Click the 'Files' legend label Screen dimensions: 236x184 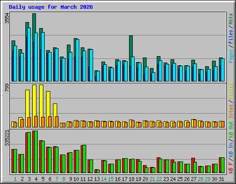[231, 37]
